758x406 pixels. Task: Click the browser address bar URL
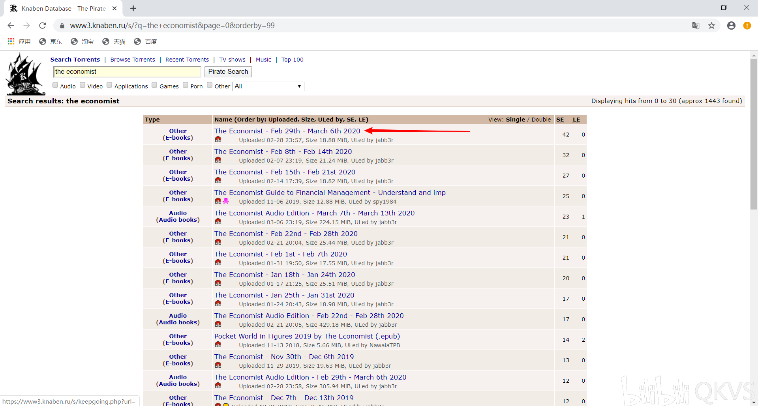pyautogui.click(x=172, y=26)
